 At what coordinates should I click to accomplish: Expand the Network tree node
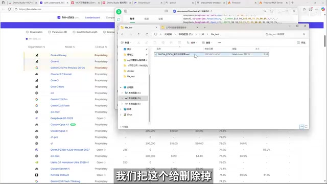click(121, 109)
